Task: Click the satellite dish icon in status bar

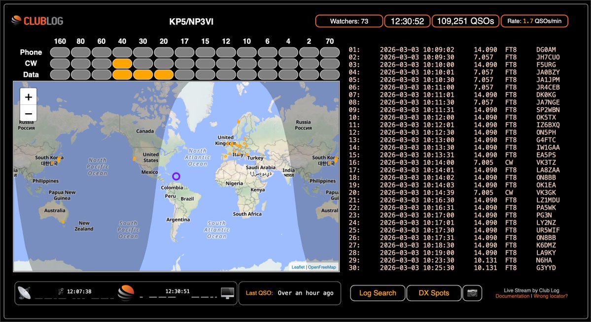Action: [24, 292]
